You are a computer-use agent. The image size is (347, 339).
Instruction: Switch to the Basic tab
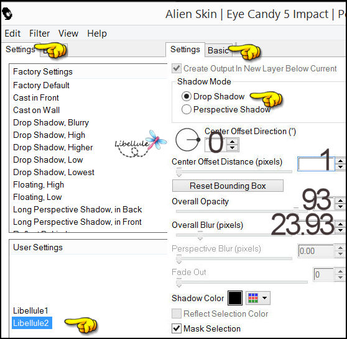tap(218, 50)
